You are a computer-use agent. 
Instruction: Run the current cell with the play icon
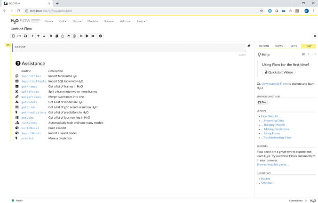tap(87, 36)
